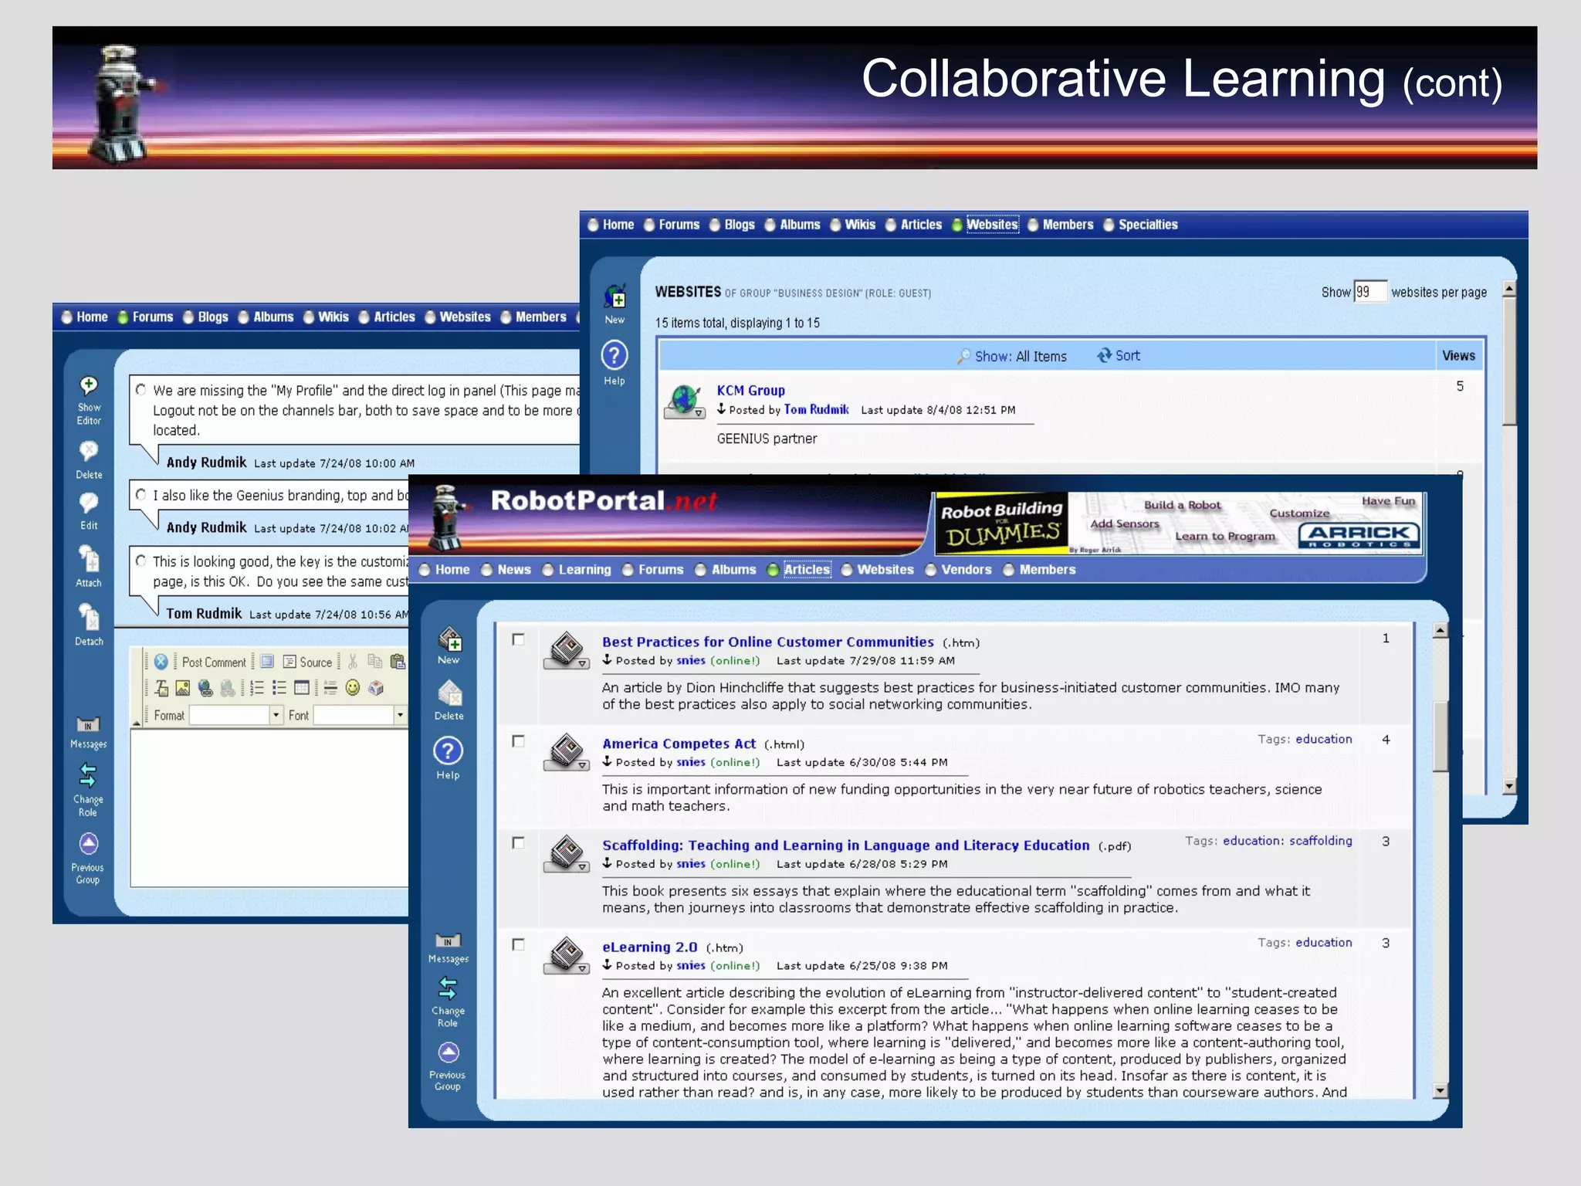The image size is (1581, 1186).
Task: Click New article icon in RobotPortal sidebar
Action: pos(450,639)
